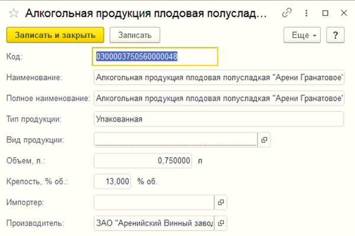Screen dimensions: 355x236
Task: Click the 'Импортер:' label
Action: [x=25, y=202]
